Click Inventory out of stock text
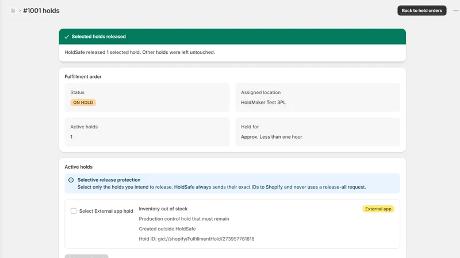The height and width of the screenshot is (258, 460). pos(163,209)
